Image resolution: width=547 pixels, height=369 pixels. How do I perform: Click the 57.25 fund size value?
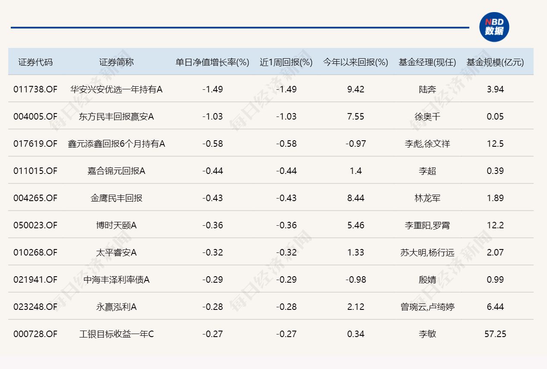(495, 334)
